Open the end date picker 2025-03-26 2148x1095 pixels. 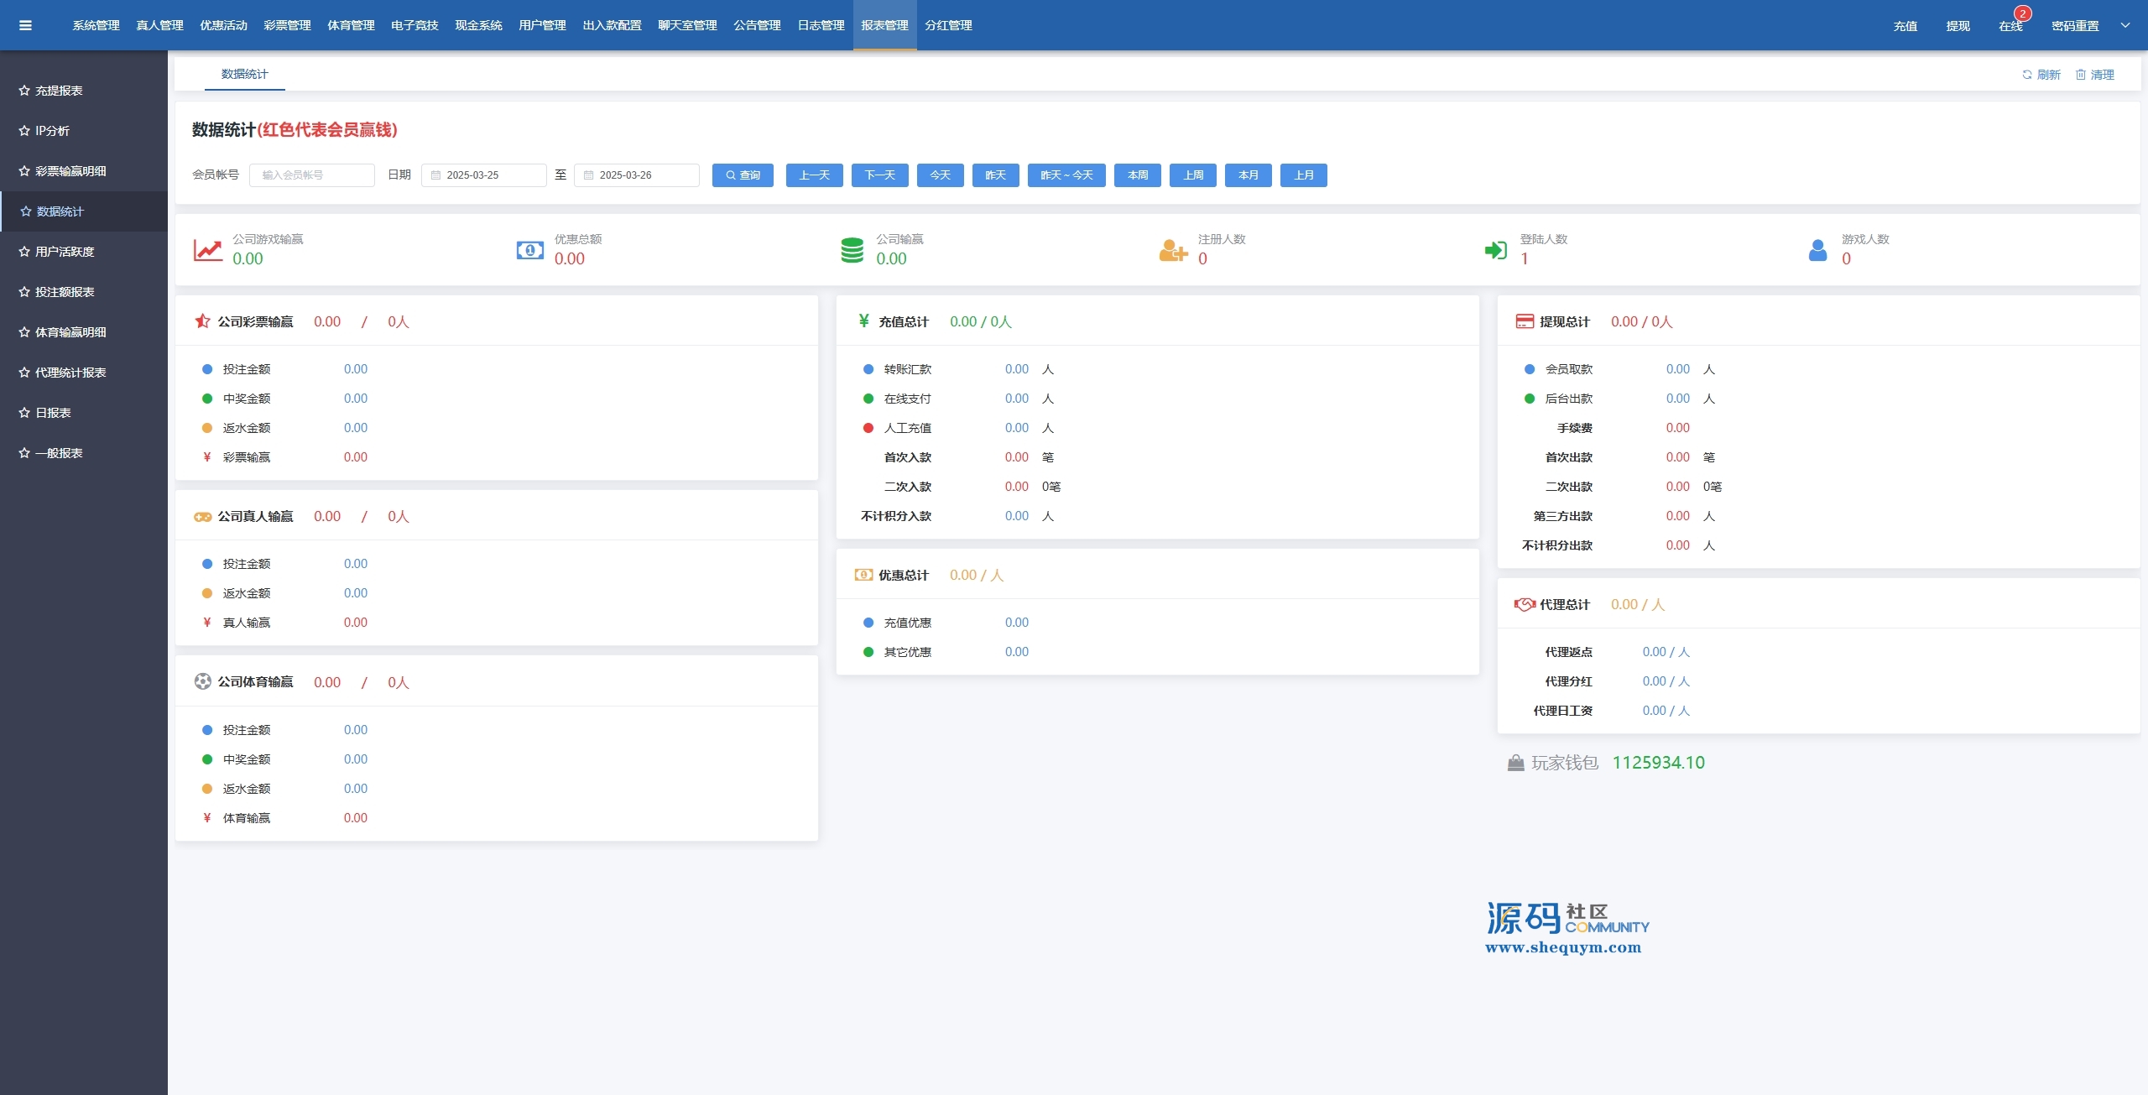coord(637,175)
